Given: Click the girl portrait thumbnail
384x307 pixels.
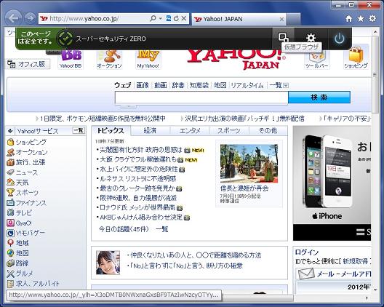Looking at the screenshot, I should pos(108,263).
